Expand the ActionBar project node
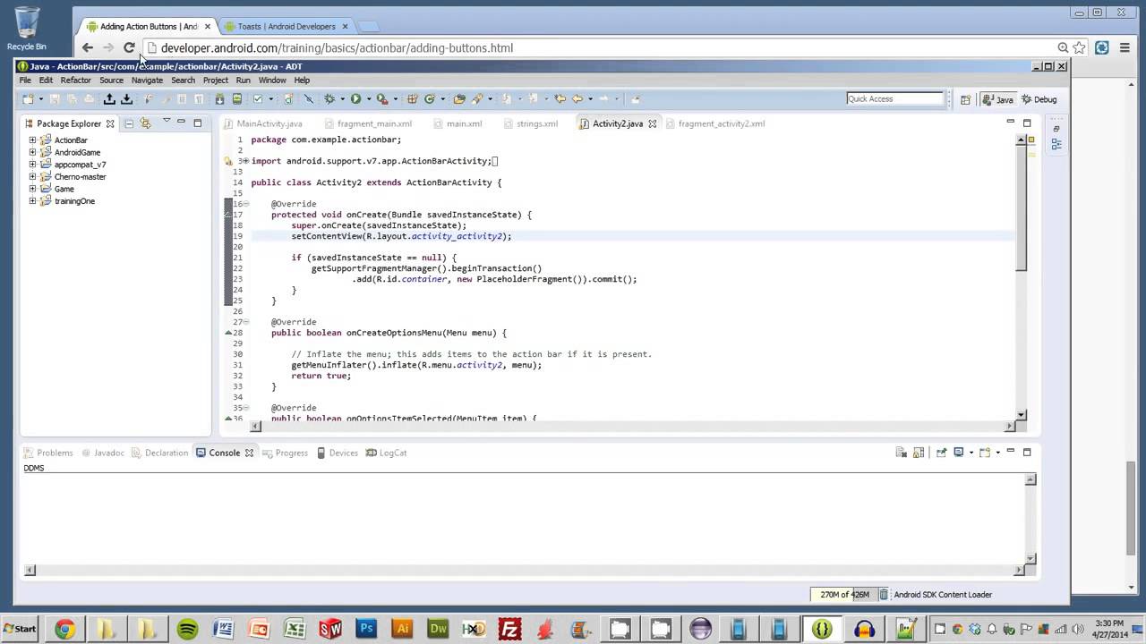The width and height of the screenshot is (1146, 644). [x=33, y=140]
